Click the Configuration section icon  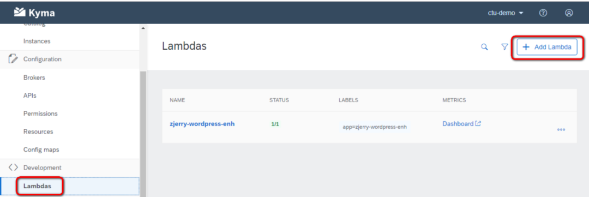13,58
